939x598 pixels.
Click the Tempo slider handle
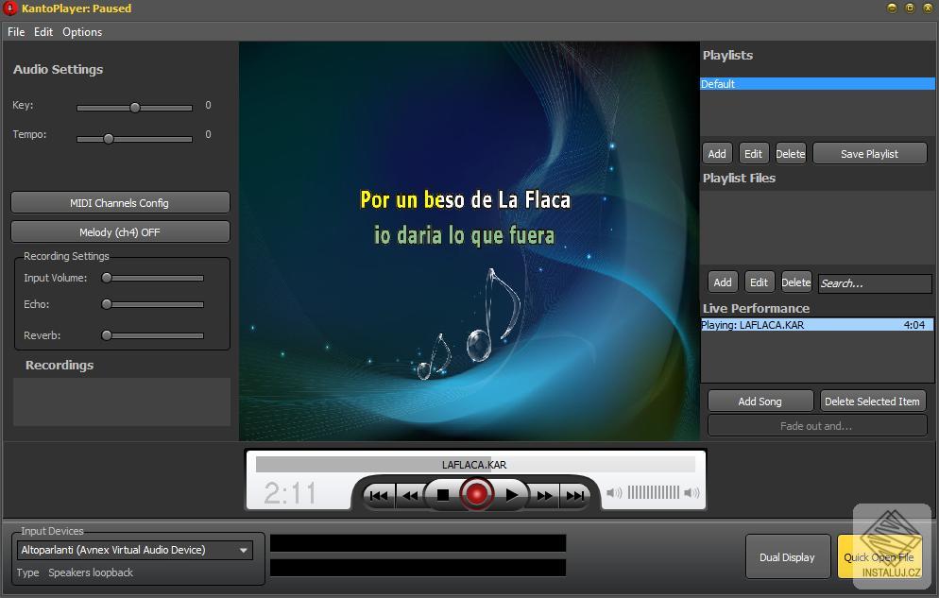(x=109, y=139)
